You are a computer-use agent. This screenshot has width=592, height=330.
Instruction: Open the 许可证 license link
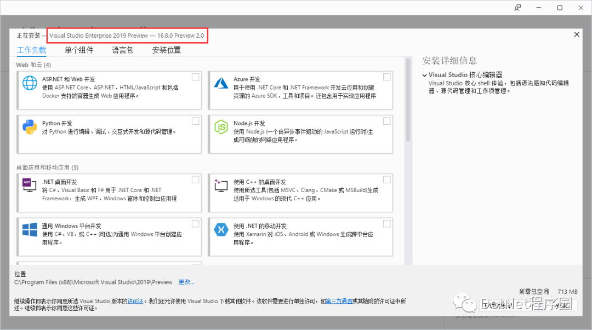(x=135, y=301)
